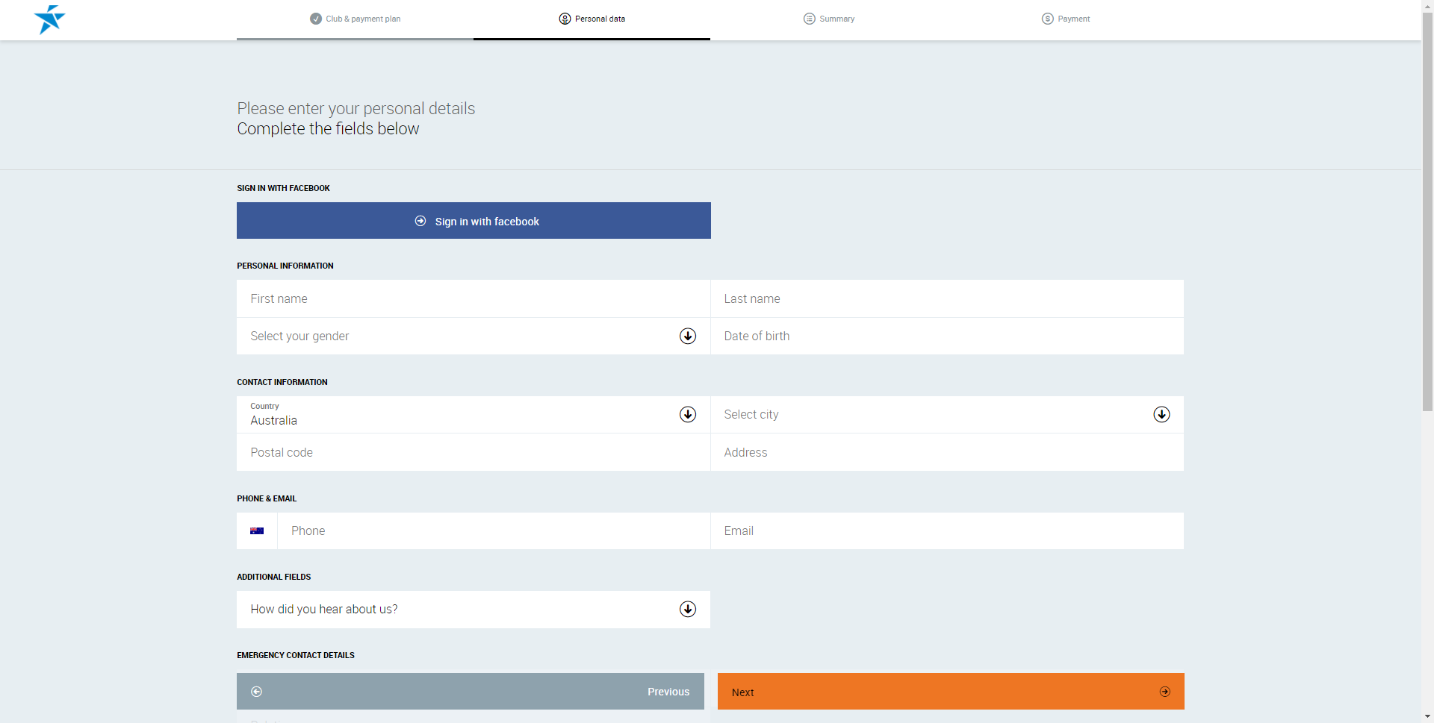Click the arrow icon on Next button

click(x=1164, y=692)
